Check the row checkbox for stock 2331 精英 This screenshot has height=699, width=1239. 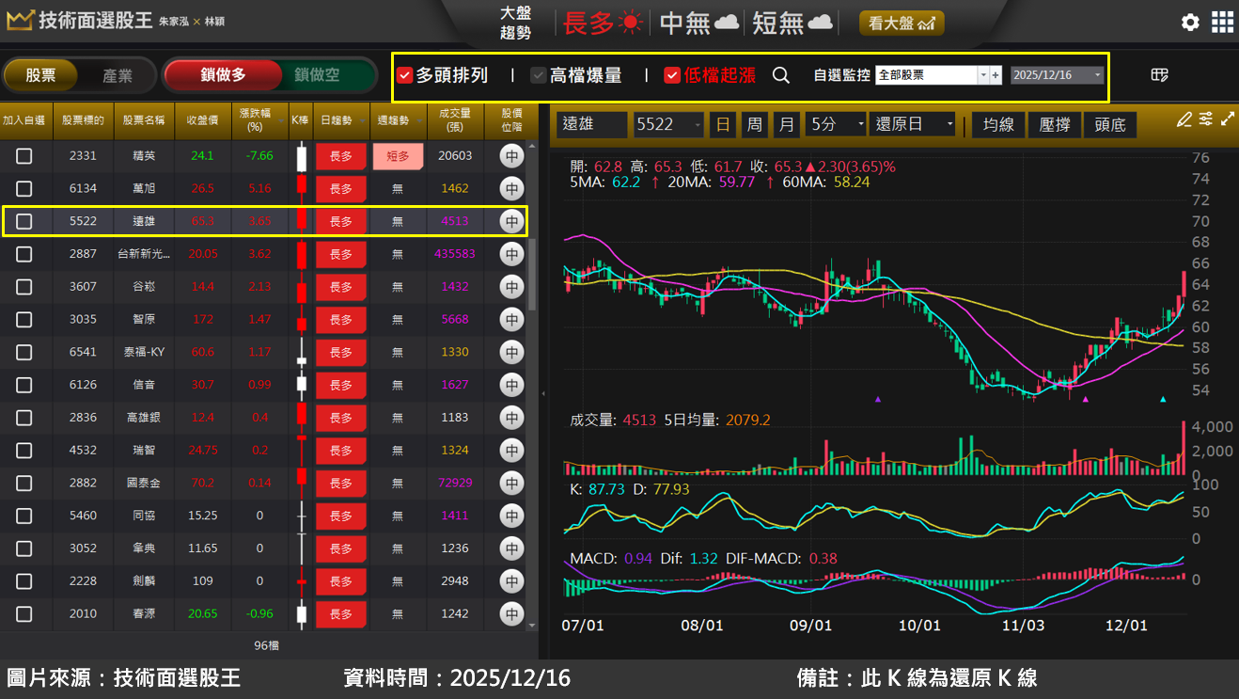tap(24, 155)
